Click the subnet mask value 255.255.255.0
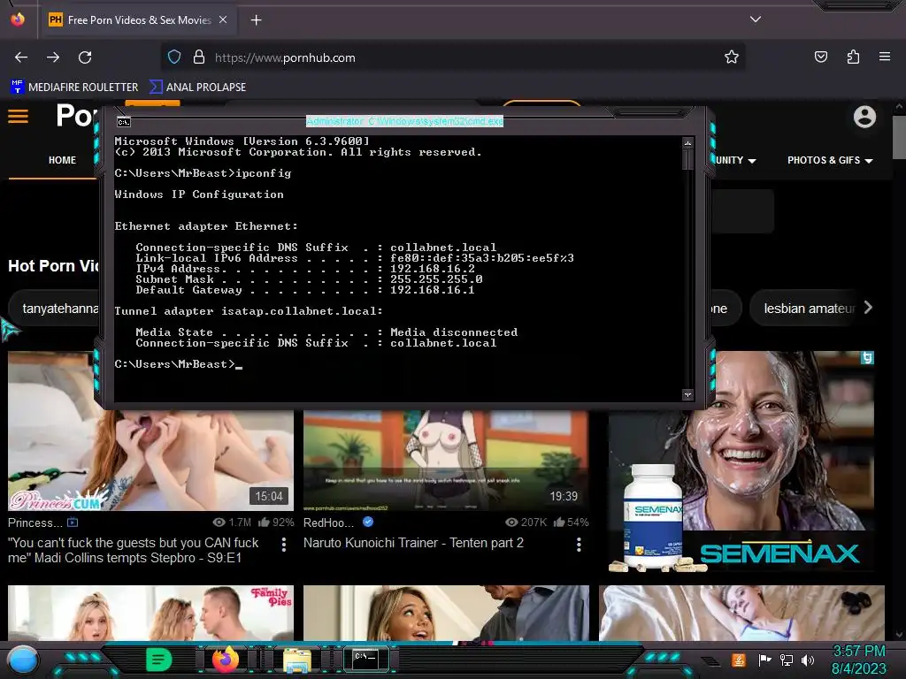Viewport: 906px width, 679px height. pyautogui.click(x=436, y=278)
